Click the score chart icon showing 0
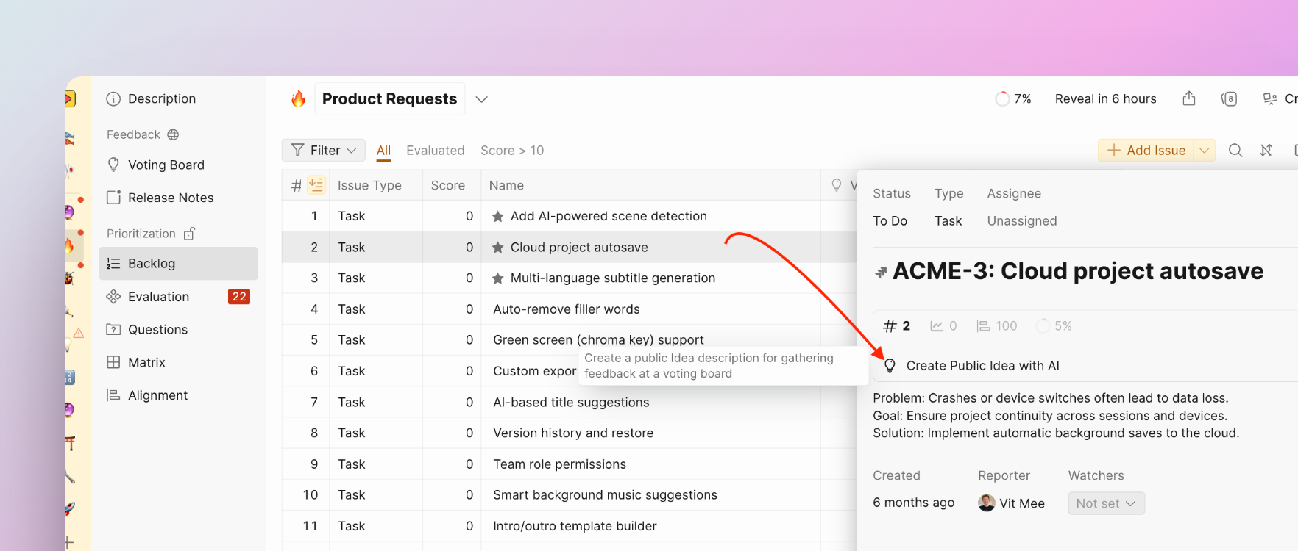1298x551 pixels. click(x=943, y=326)
